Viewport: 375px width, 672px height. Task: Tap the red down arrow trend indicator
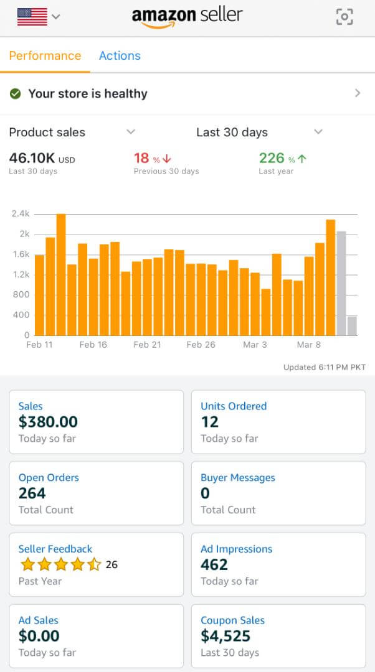166,159
